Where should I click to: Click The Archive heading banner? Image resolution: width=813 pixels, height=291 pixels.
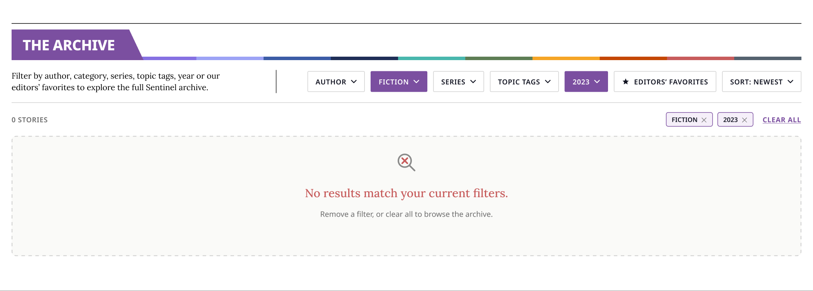coord(77,45)
